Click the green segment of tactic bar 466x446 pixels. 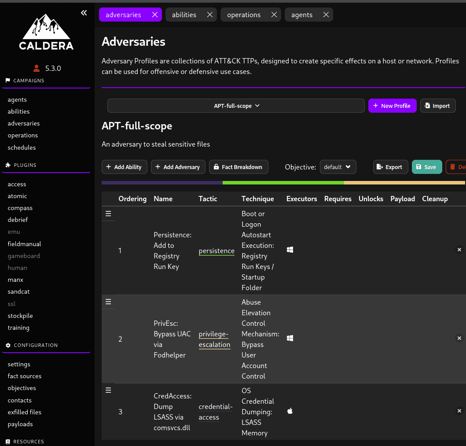click(x=283, y=183)
